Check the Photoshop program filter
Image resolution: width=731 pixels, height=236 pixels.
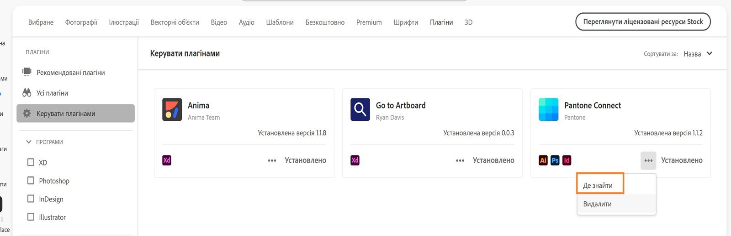pyautogui.click(x=31, y=180)
